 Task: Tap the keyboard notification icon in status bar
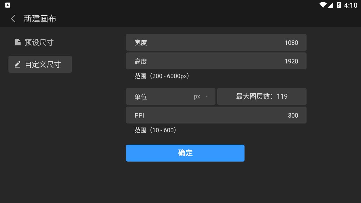pyautogui.click(x=8, y=5)
